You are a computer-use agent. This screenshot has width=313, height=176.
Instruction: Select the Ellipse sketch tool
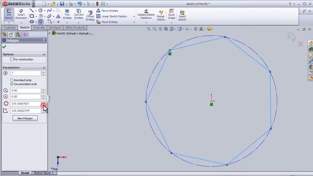49,16
